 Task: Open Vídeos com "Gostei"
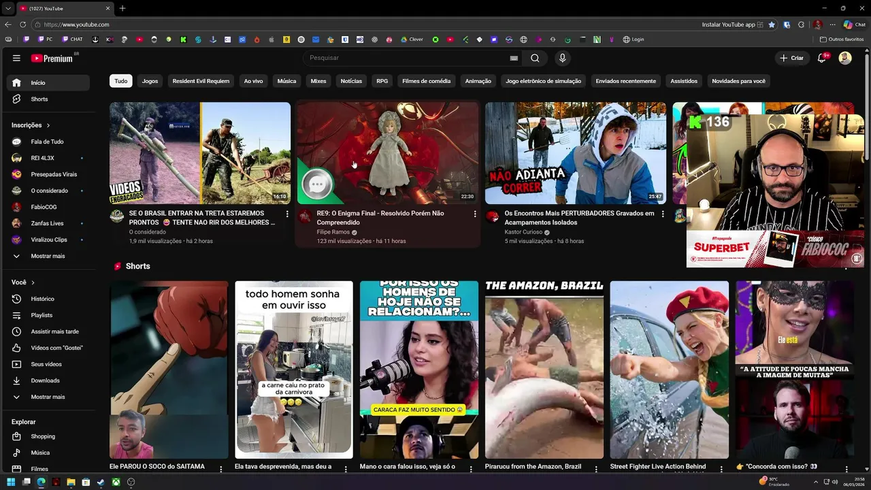[x=48, y=348]
